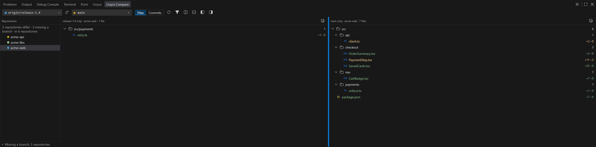Open the filter funnel options

(177, 12)
